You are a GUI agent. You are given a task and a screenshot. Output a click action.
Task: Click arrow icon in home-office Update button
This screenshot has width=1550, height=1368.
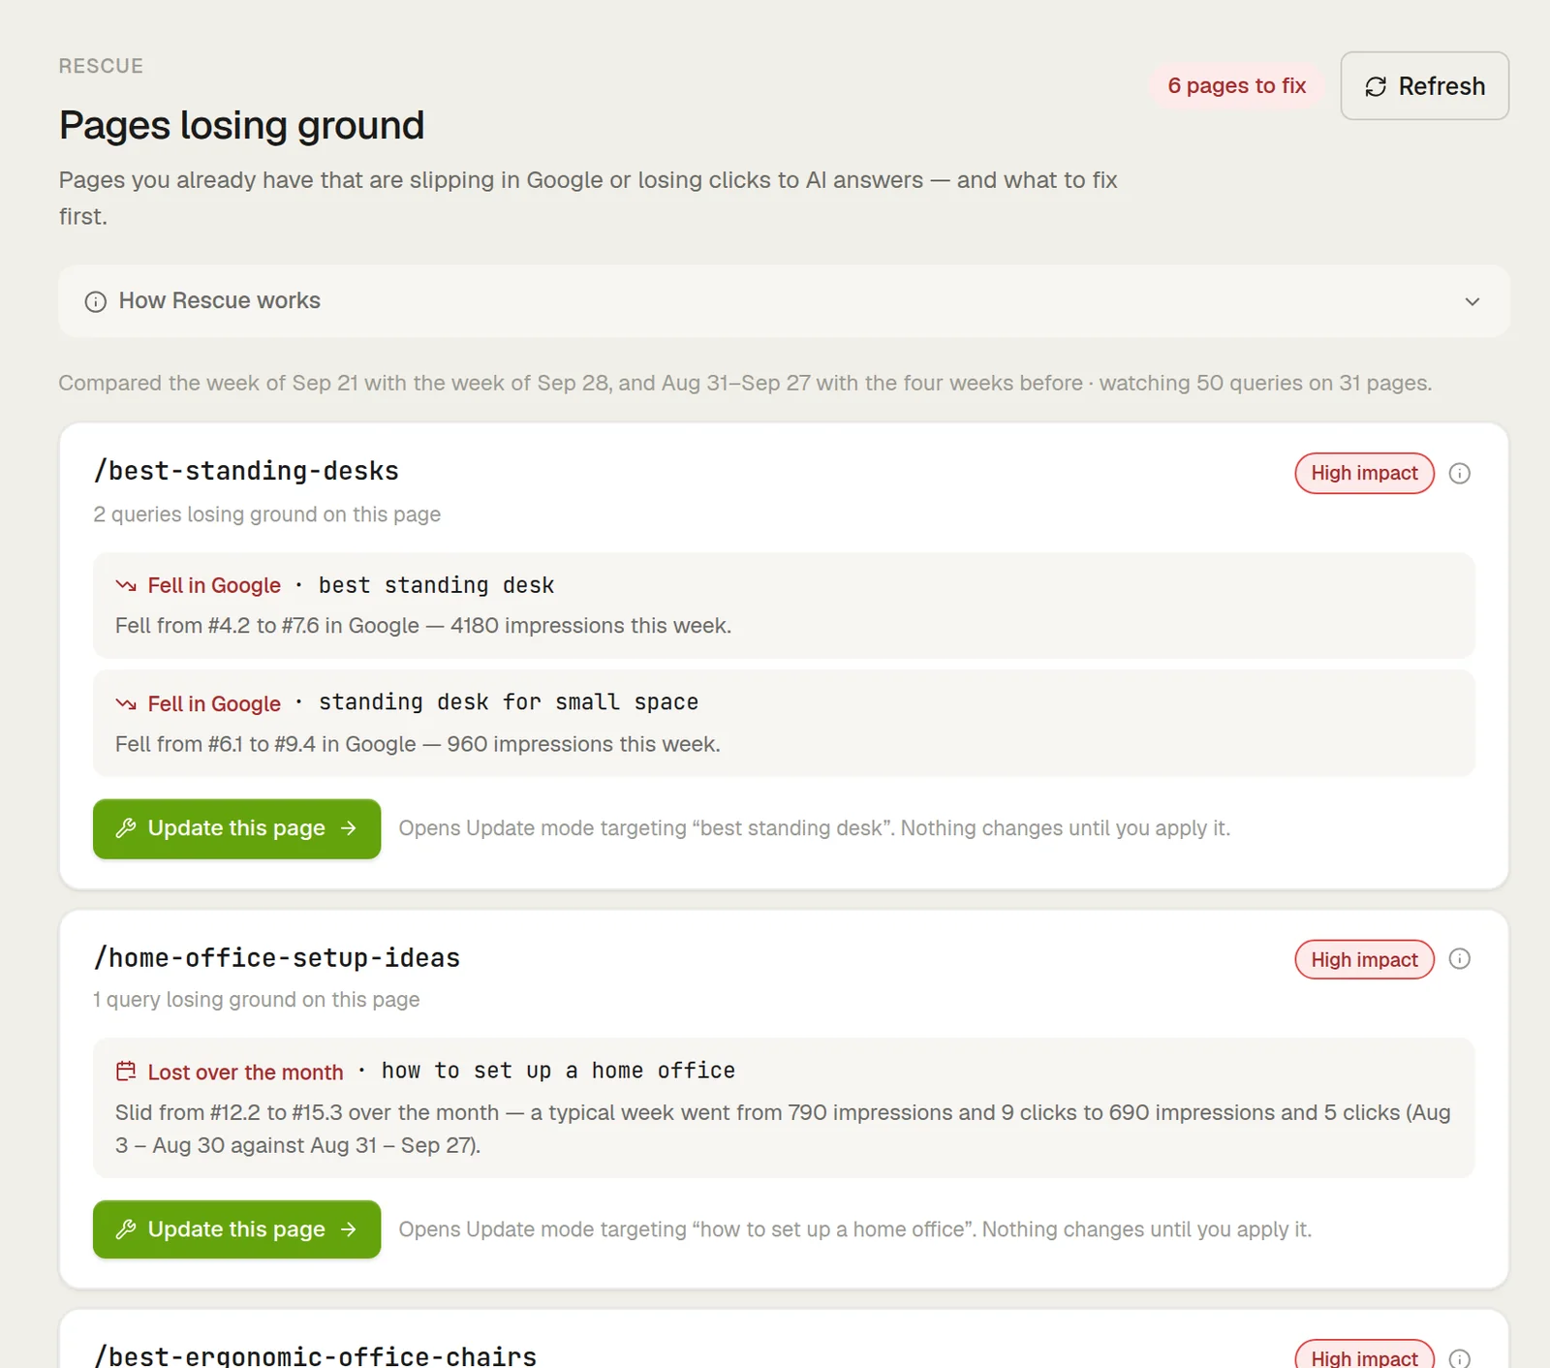349,1229
